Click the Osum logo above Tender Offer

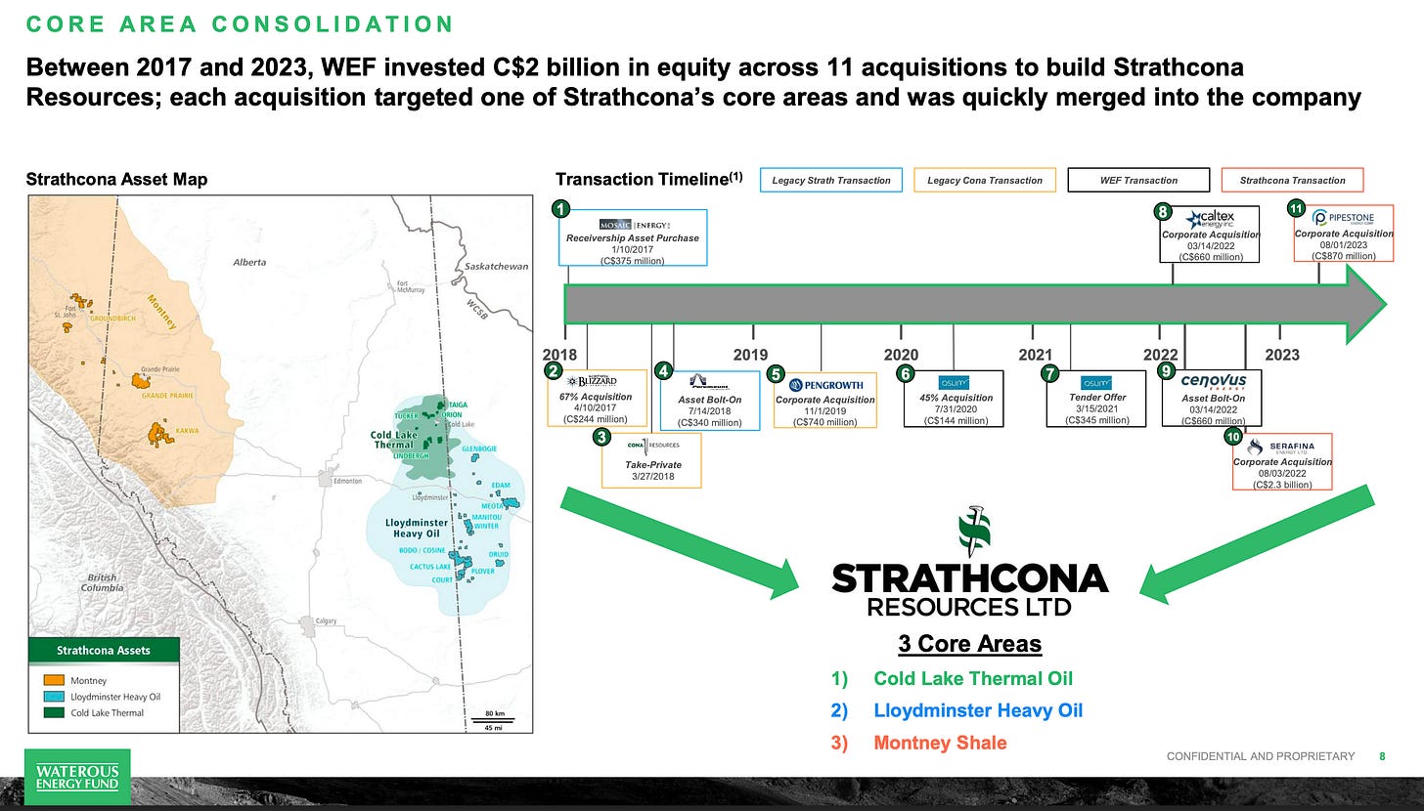pyautogui.click(x=1096, y=383)
